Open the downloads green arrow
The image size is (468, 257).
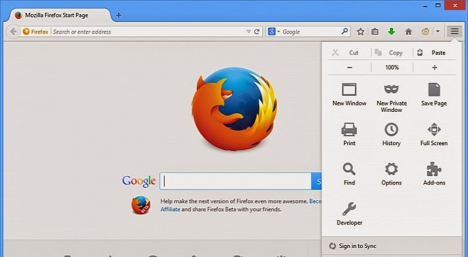(x=392, y=31)
